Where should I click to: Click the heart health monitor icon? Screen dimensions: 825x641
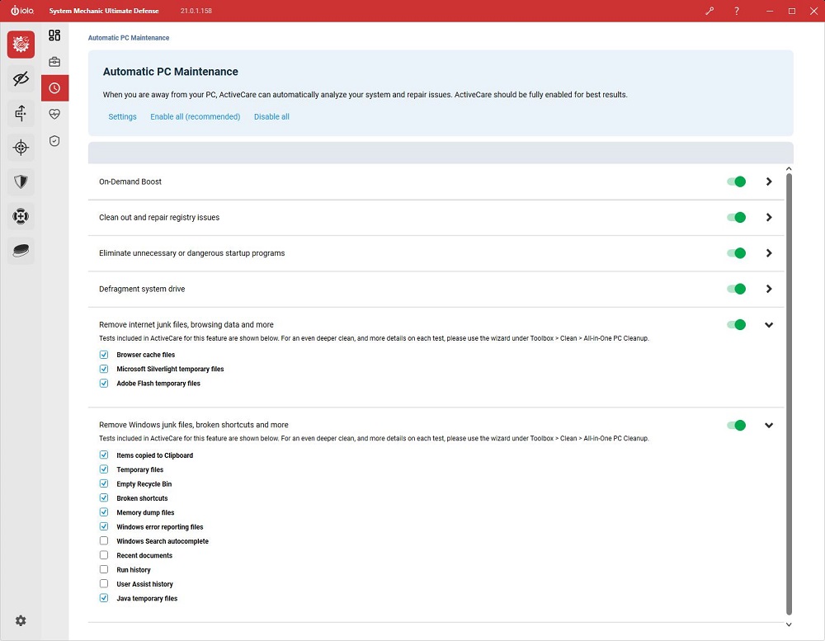(x=54, y=114)
